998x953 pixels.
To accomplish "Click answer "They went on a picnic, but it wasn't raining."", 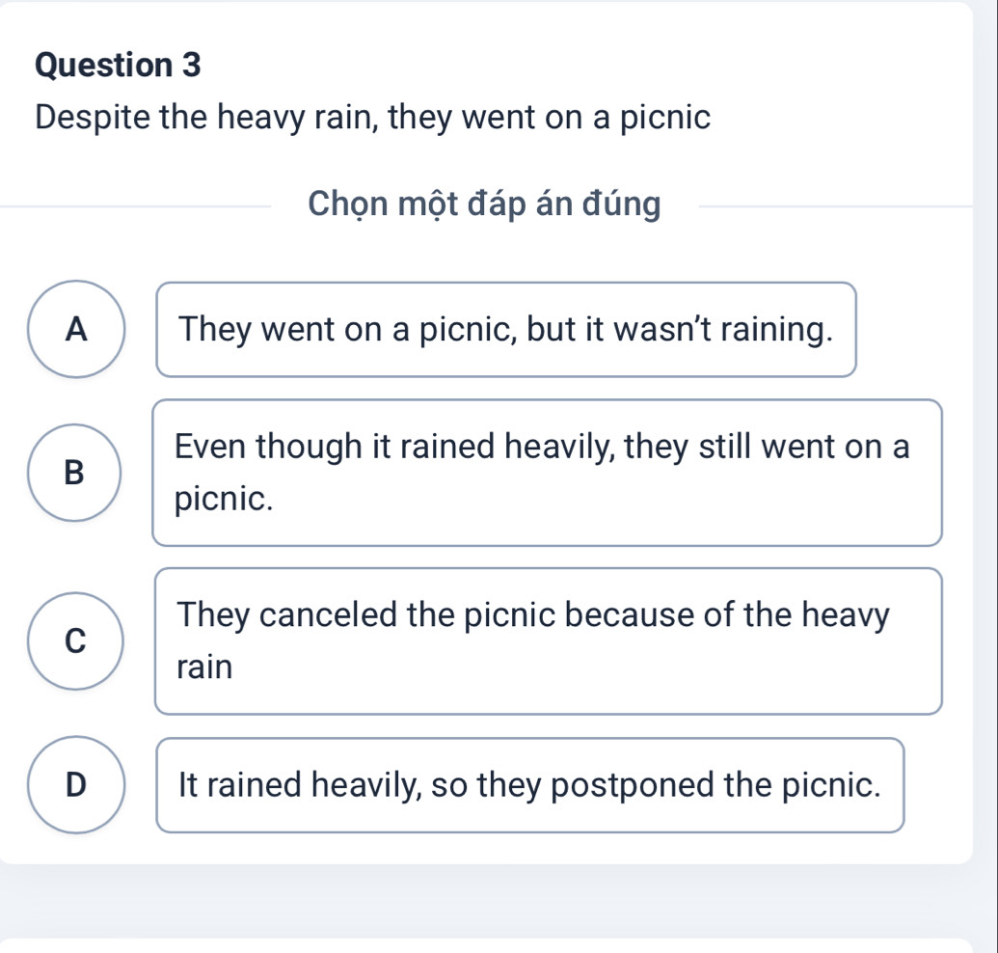I will pyautogui.click(x=506, y=329).
